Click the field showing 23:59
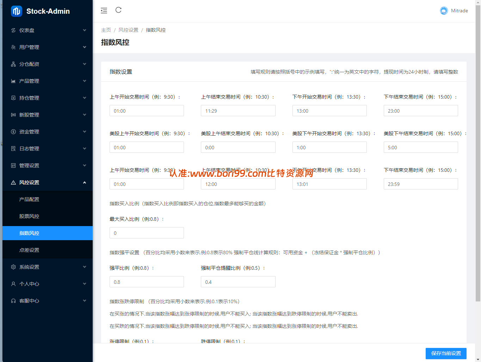Viewport: 481px width, 362px height. point(421,184)
